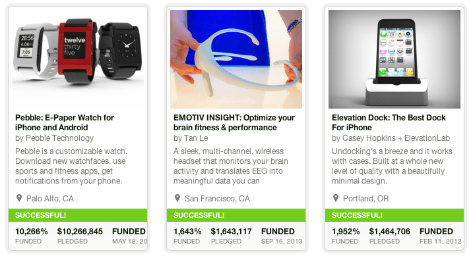Click the Portland location pin icon
Viewport: 473px width, 256px height.
335,198
